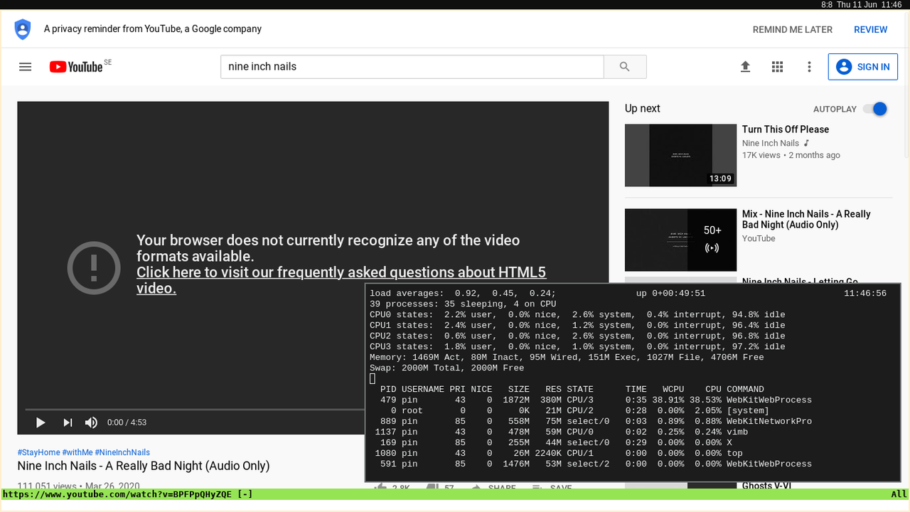Click the privacy shield icon
910x512 pixels.
click(23, 29)
